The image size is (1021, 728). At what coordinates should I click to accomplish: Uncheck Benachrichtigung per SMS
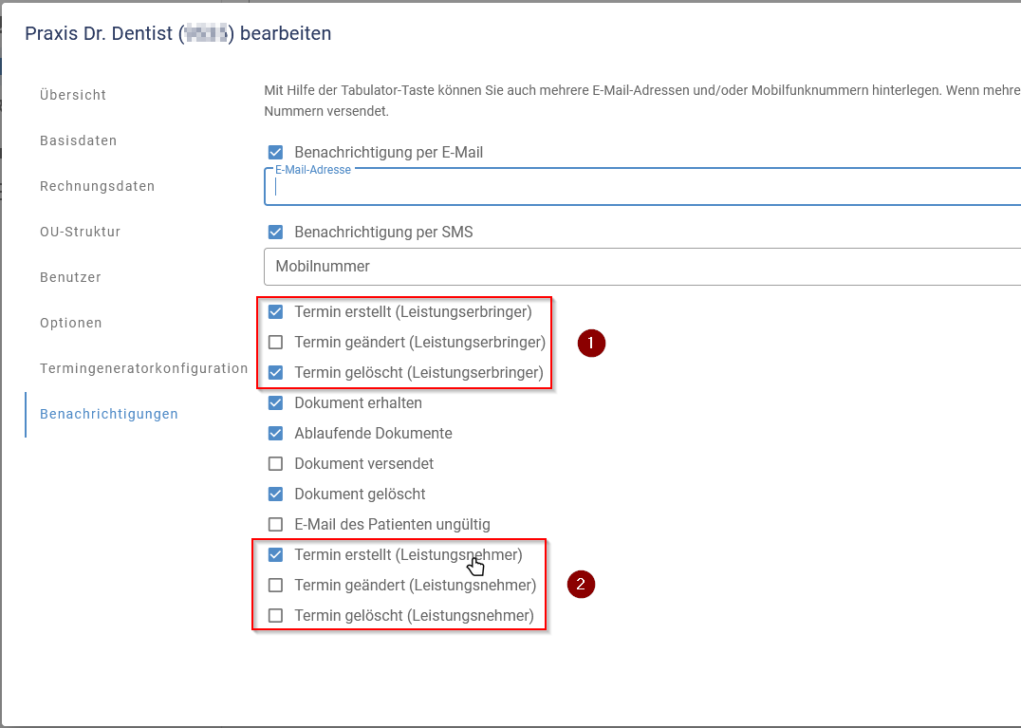pyautogui.click(x=276, y=232)
